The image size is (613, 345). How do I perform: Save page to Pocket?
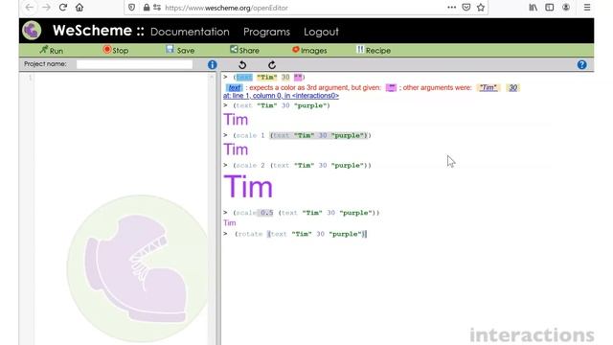466,8
